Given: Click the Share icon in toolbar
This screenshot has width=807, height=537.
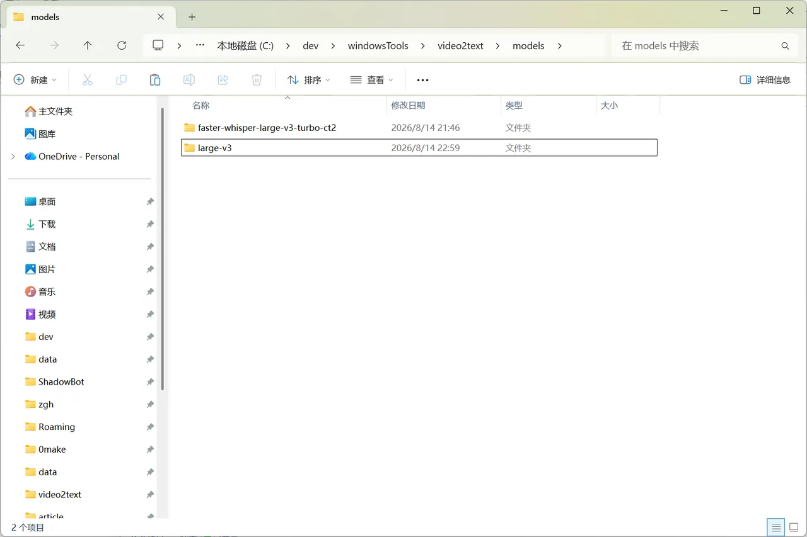Looking at the screenshot, I should pos(223,80).
